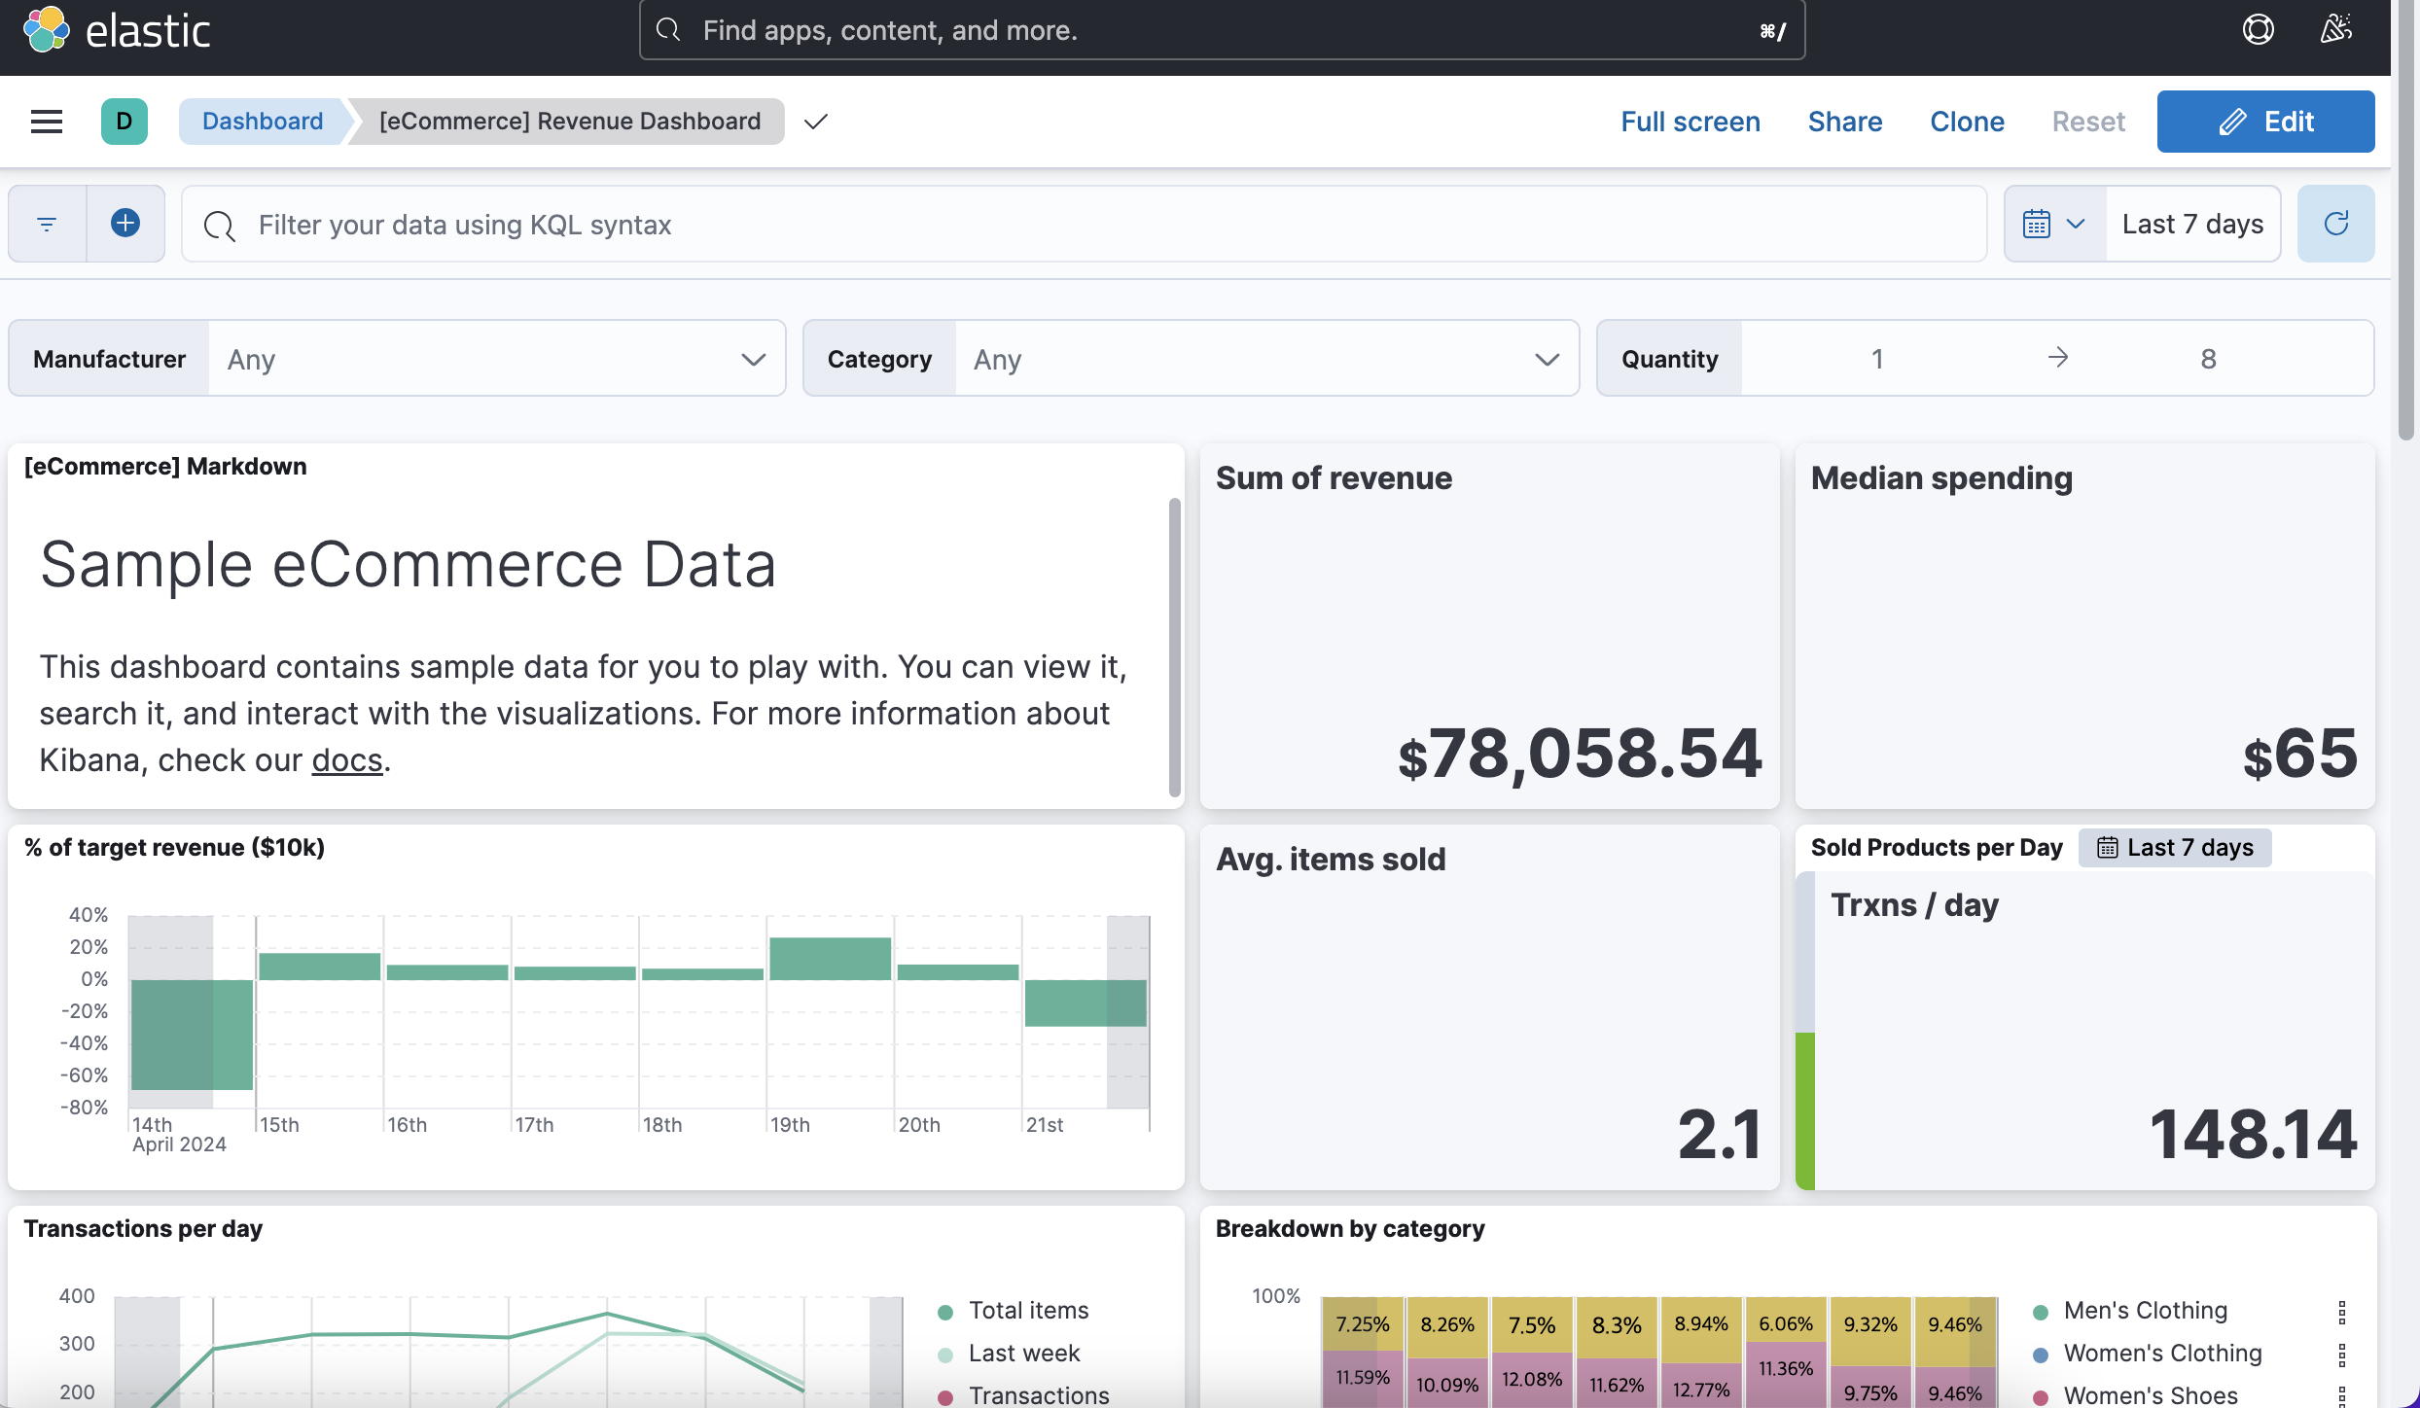2420x1408 pixels.
Task: Click the Last 7 days badge on Sold Products
Action: click(x=2175, y=847)
